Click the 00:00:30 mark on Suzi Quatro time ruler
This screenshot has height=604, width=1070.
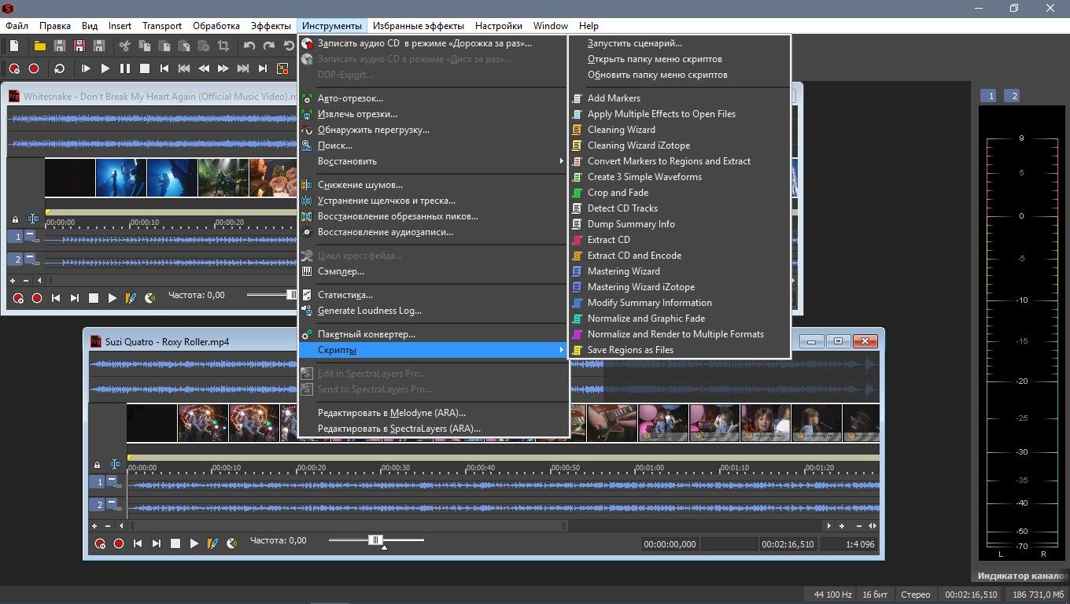coord(395,468)
